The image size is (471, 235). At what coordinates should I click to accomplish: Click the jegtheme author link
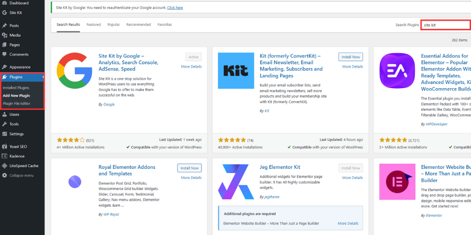point(272,197)
